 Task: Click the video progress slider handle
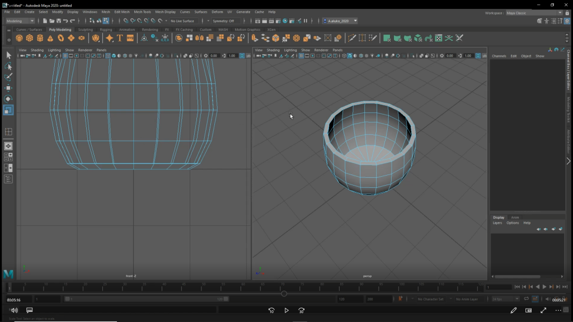pos(284,293)
